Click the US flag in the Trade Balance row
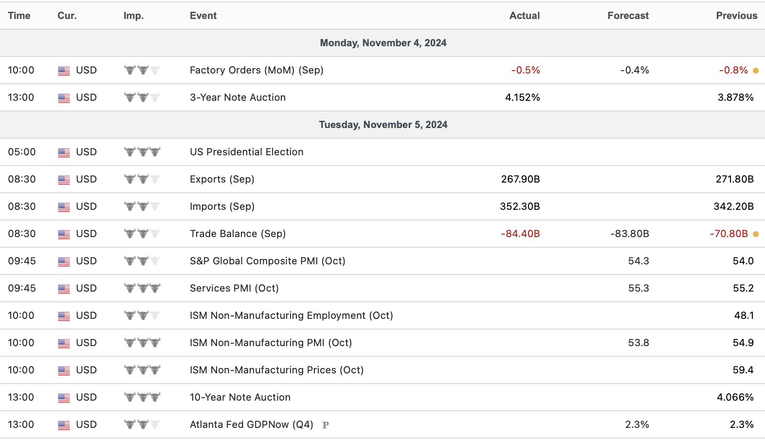The height and width of the screenshot is (442, 765). [x=64, y=234]
